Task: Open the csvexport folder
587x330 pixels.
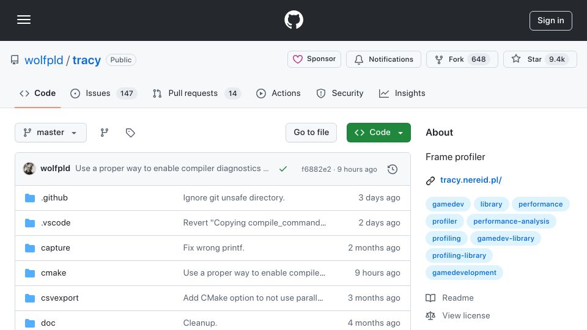Action: click(x=60, y=298)
